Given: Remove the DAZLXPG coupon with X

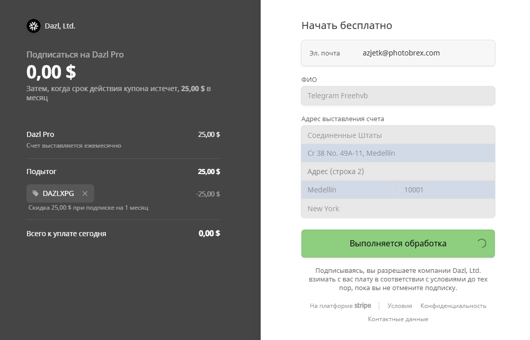Looking at the screenshot, I should [x=85, y=193].
